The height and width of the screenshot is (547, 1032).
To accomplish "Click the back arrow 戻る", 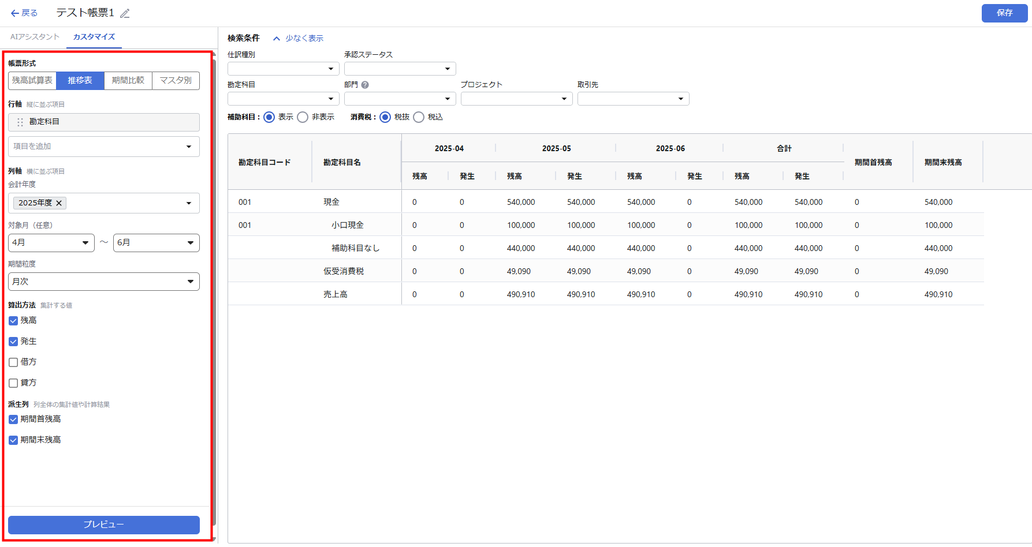I will 24,13.
